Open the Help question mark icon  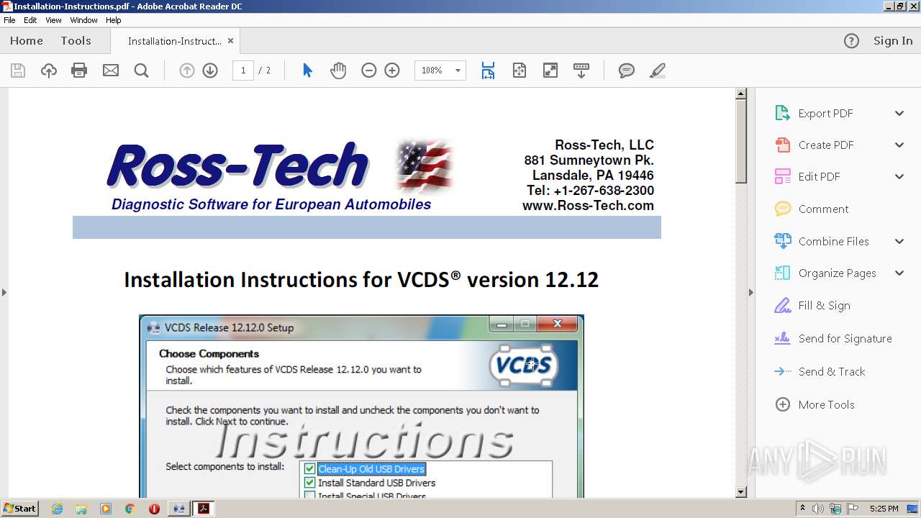851,41
